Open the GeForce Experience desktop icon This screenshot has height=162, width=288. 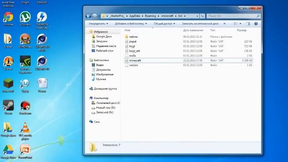(25, 65)
